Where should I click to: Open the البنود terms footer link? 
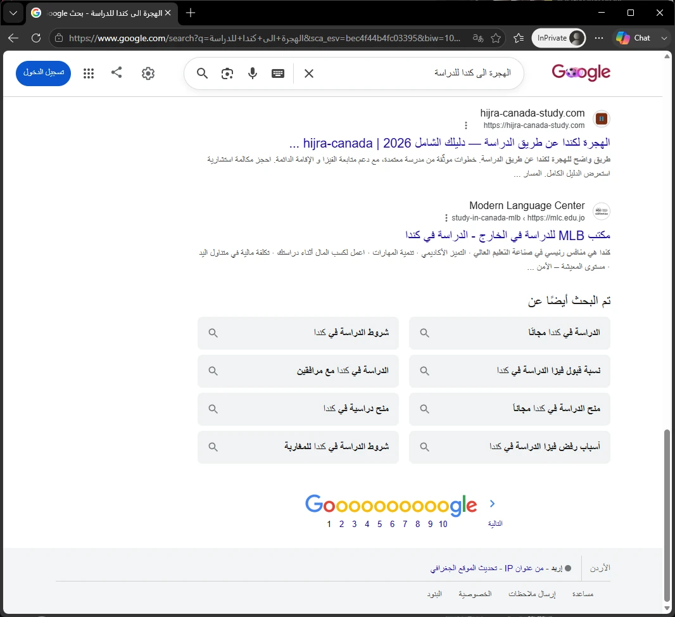434,594
